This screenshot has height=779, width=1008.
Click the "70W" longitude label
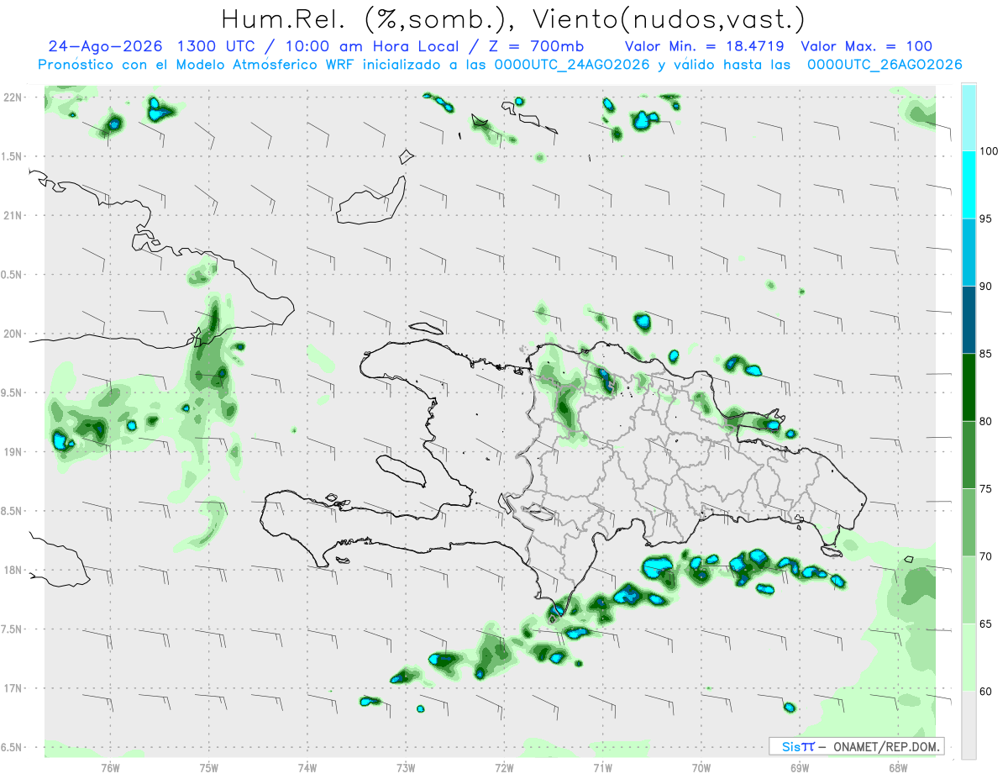click(701, 767)
